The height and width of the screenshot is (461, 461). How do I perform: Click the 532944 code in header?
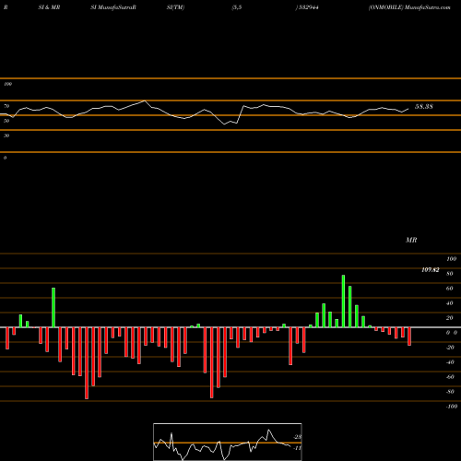click(308, 7)
